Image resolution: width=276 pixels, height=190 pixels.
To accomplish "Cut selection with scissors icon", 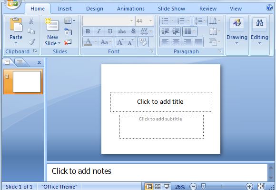I will tap(31, 21).
